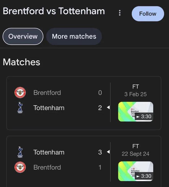Image resolution: width=169 pixels, height=187 pixels.
Task: Click the Follow button
Action: point(148,14)
